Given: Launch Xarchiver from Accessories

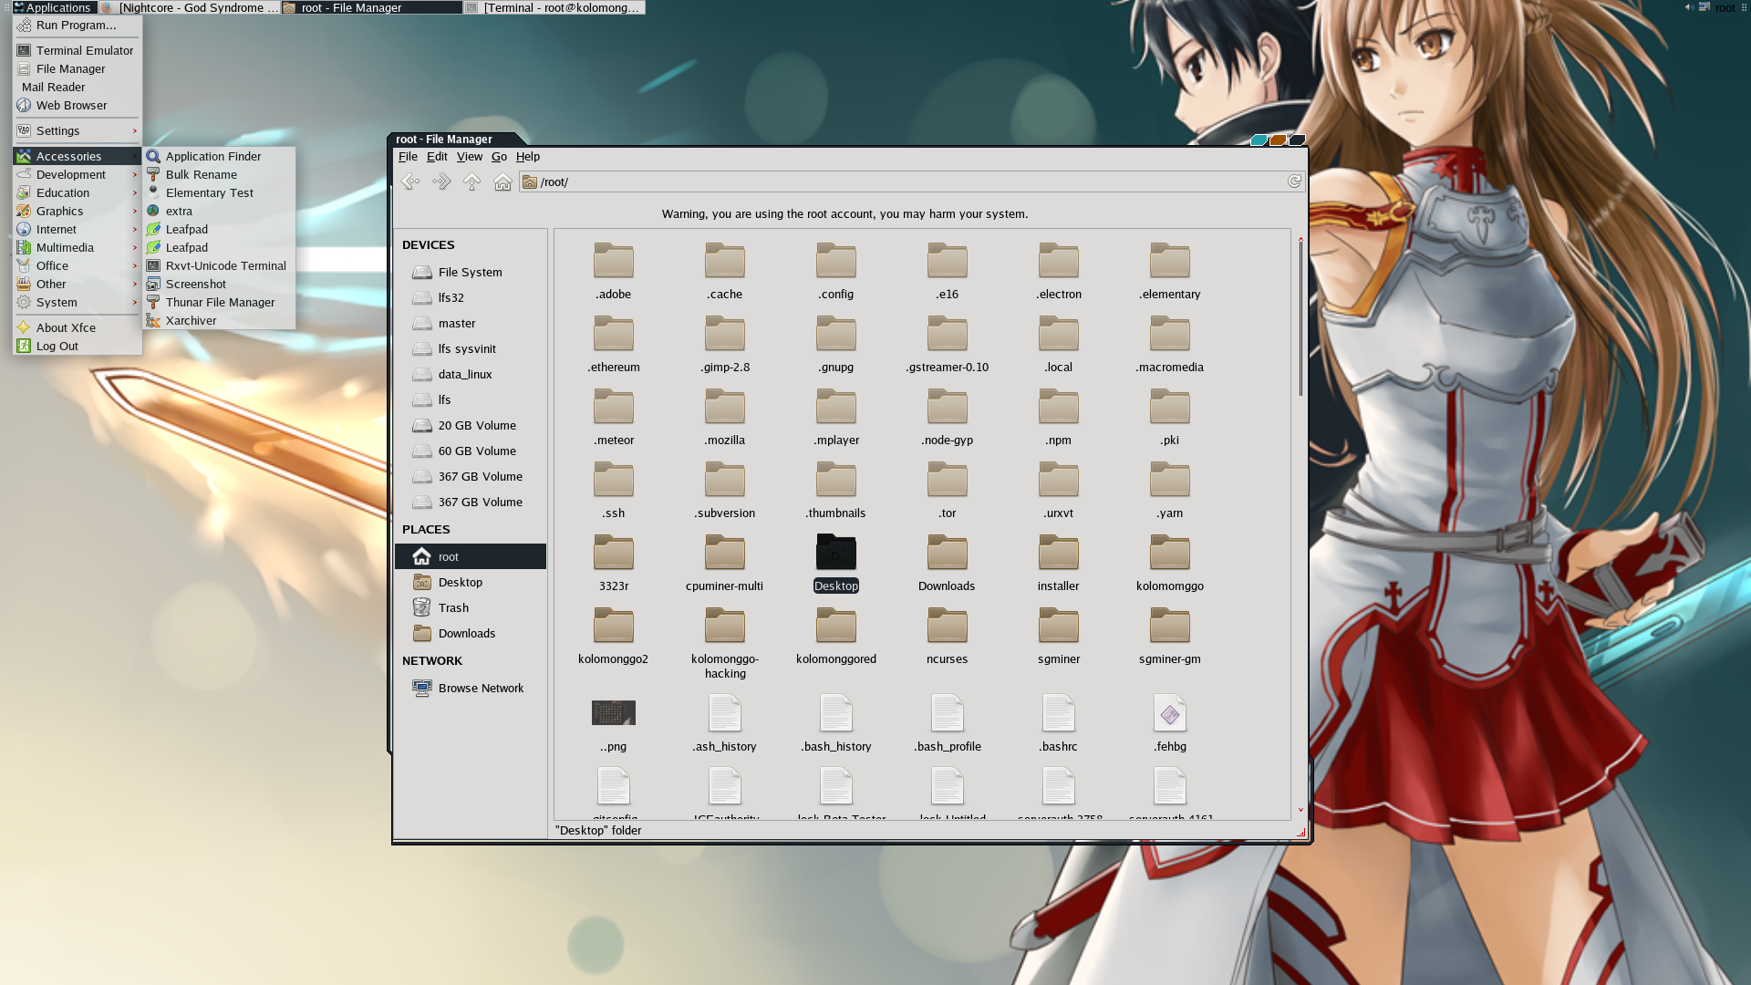Looking at the screenshot, I should click(x=219, y=321).
